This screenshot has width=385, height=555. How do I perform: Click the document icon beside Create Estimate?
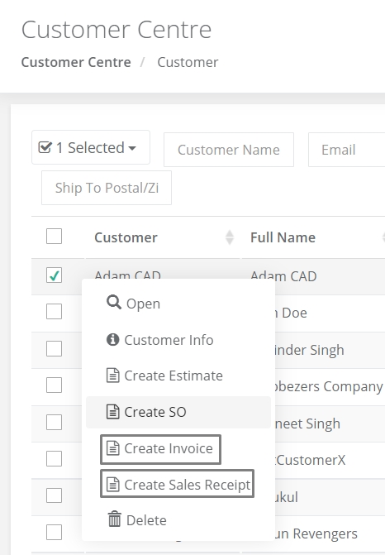113,376
